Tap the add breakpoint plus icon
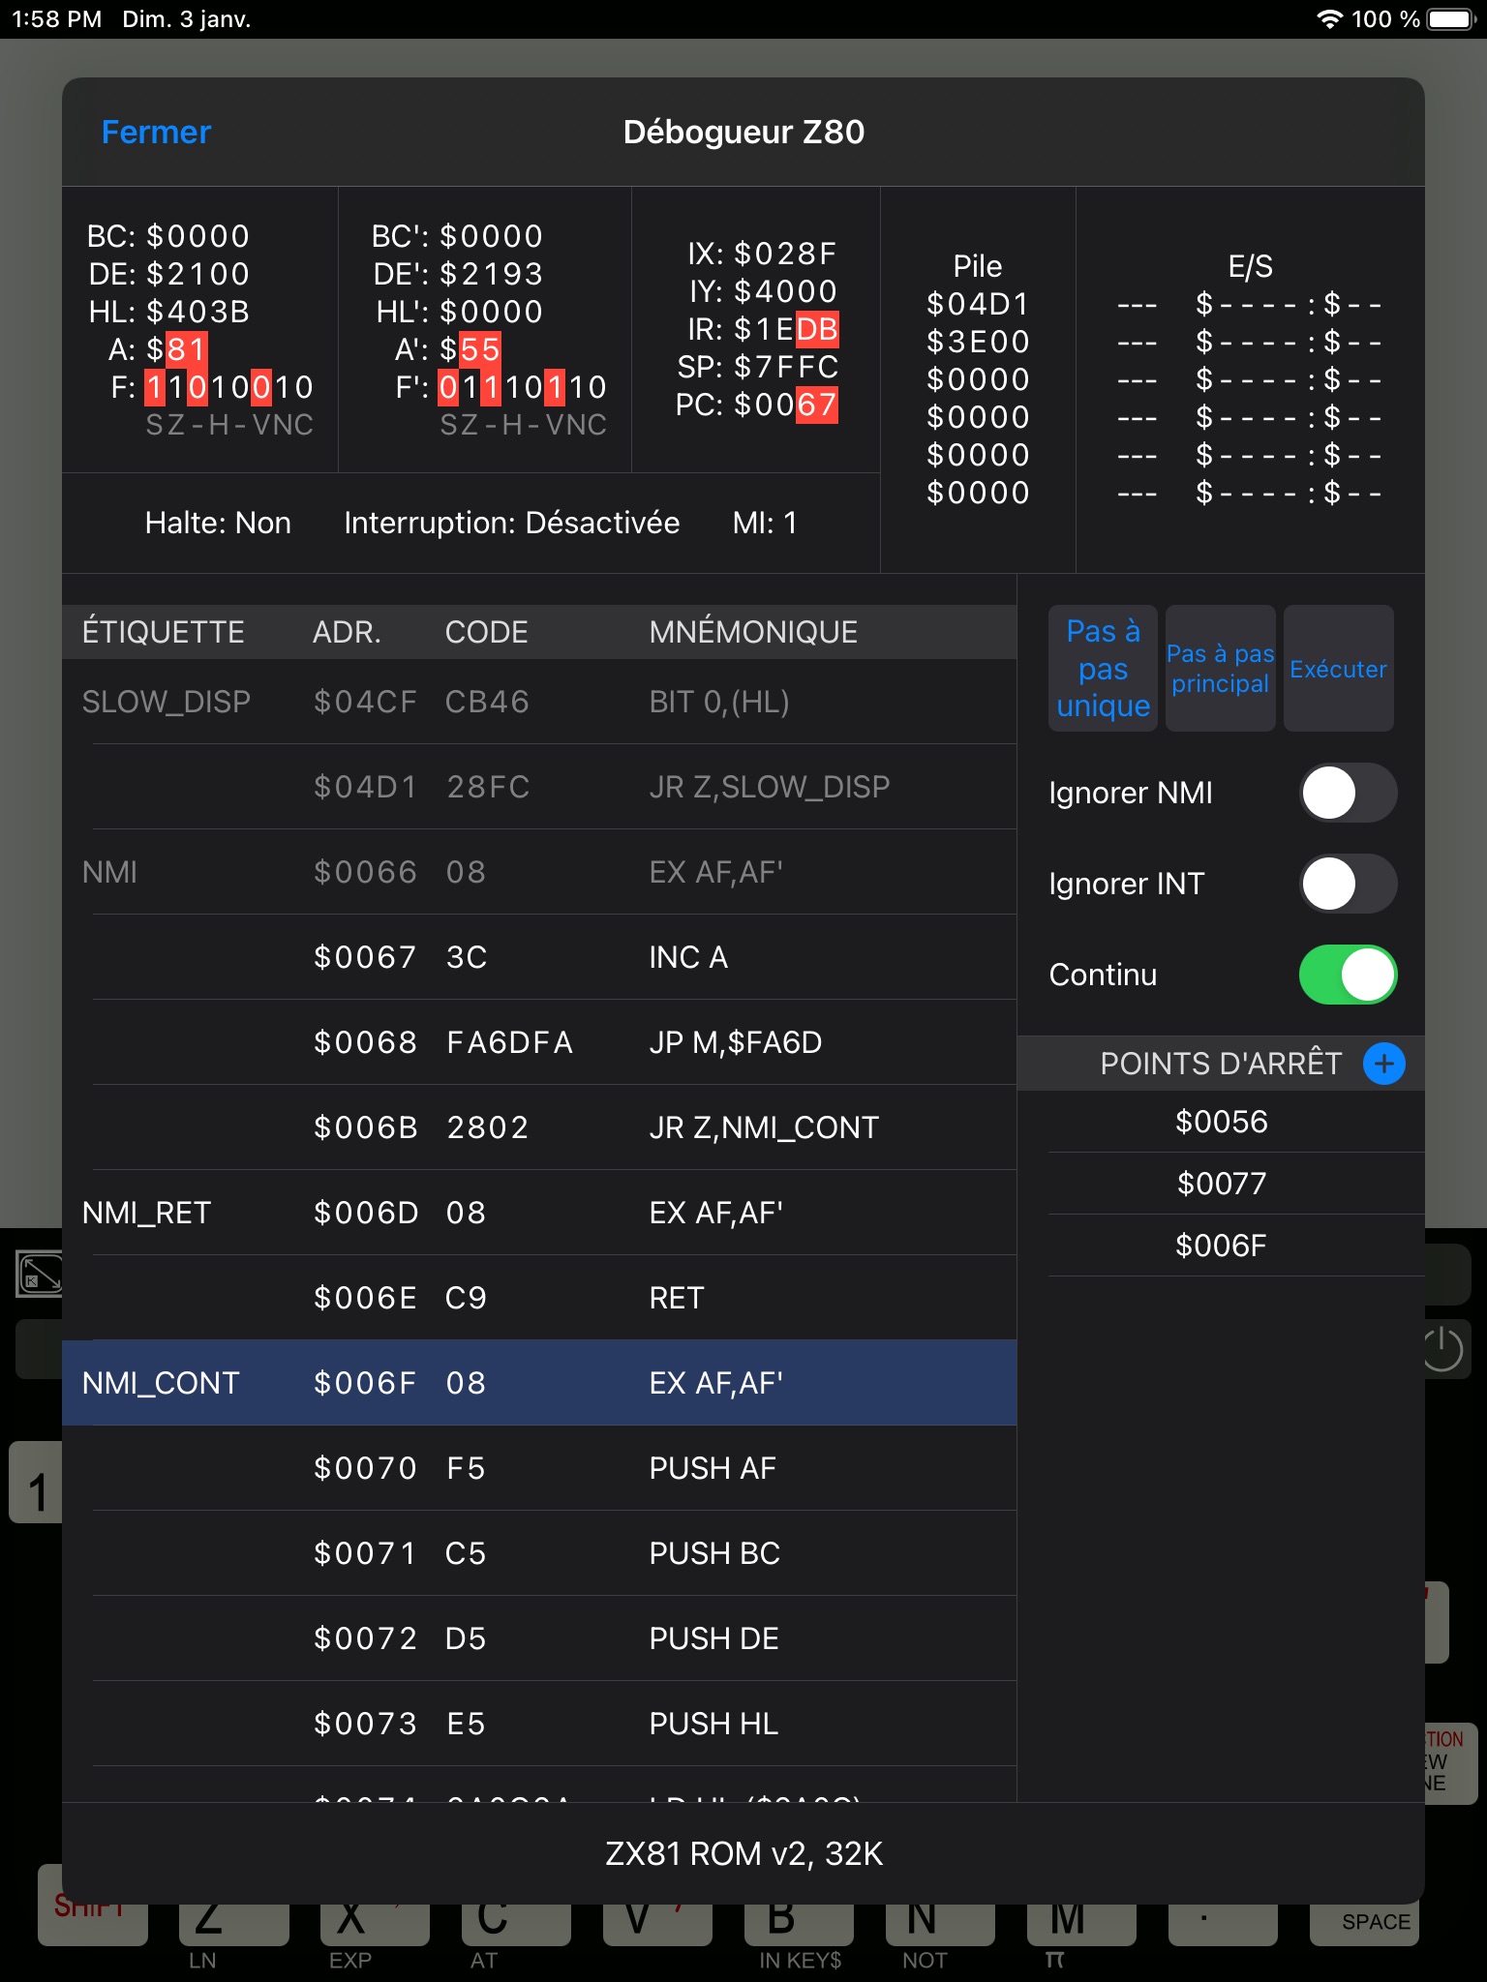 1383,1064
